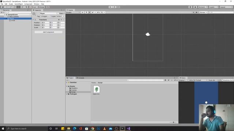Image resolution: width=234 pixels, height=131 pixels.
Task: Open the cloud services icon
Action: click(195, 7)
